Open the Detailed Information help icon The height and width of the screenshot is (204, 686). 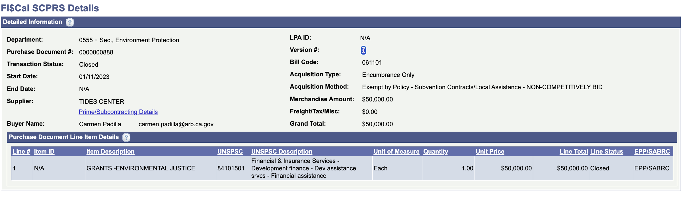coord(70,22)
